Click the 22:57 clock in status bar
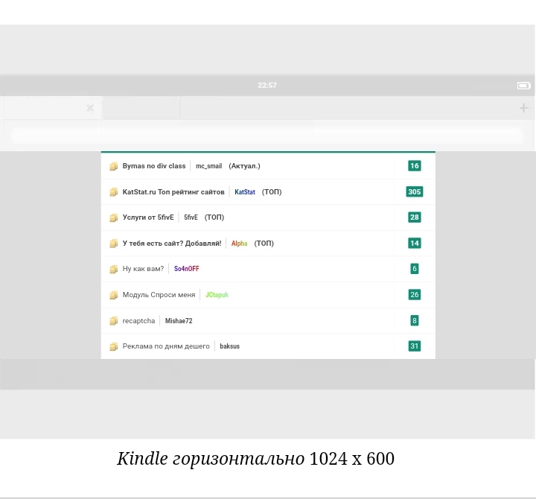Screen dimensions: 536x499 (267, 86)
